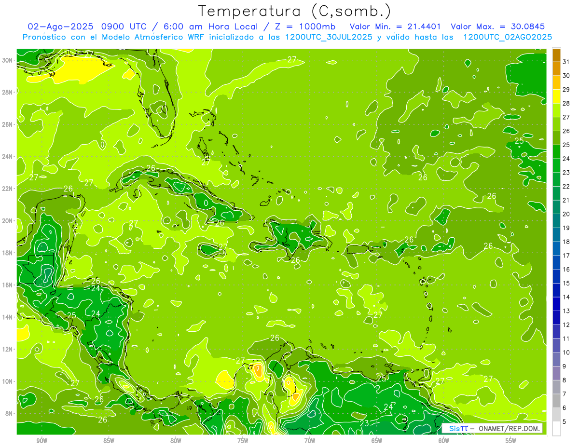579x447 pixels.
Task: Click the gray legend swatch between 6 and 7
Action: pyautogui.click(x=556, y=401)
